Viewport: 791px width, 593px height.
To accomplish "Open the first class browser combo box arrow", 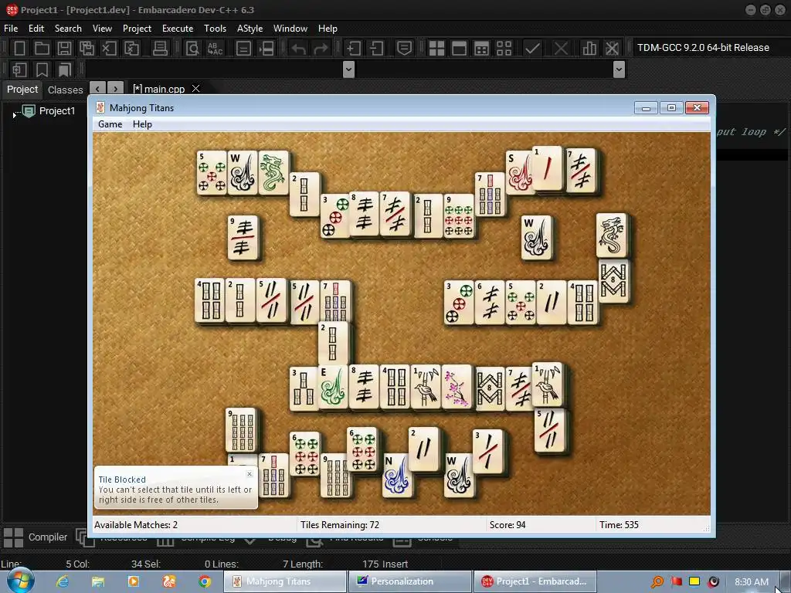I will click(348, 69).
